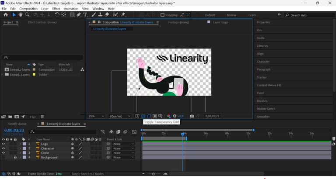Open Parent dropdown for Logo layer
Screen dimensions: 336x179
tap(123, 144)
